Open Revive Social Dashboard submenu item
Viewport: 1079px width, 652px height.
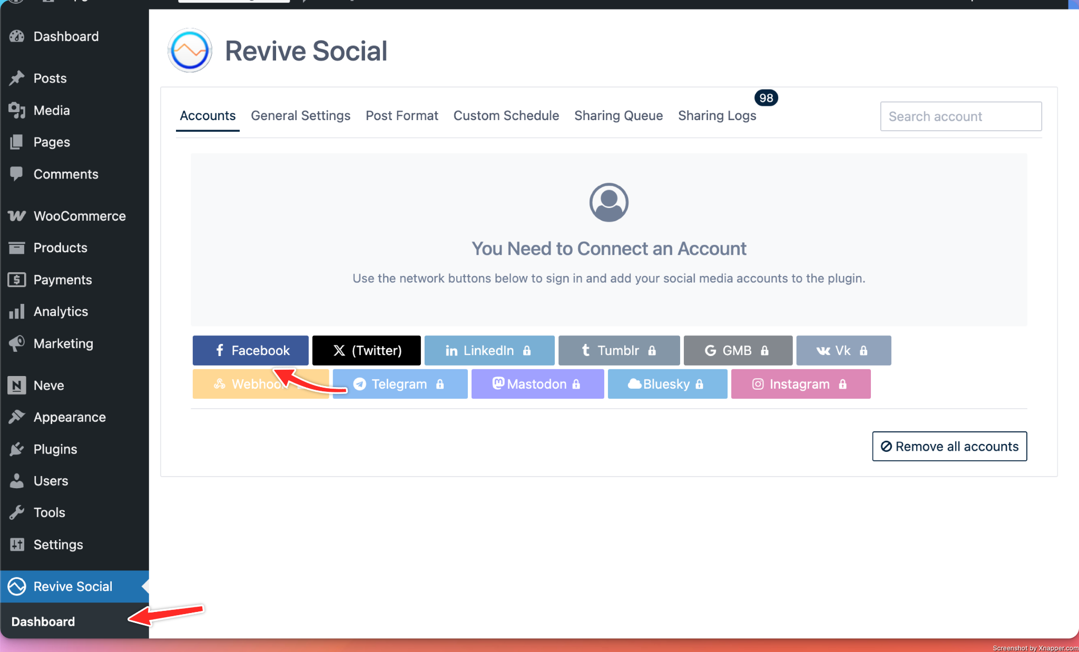(43, 621)
